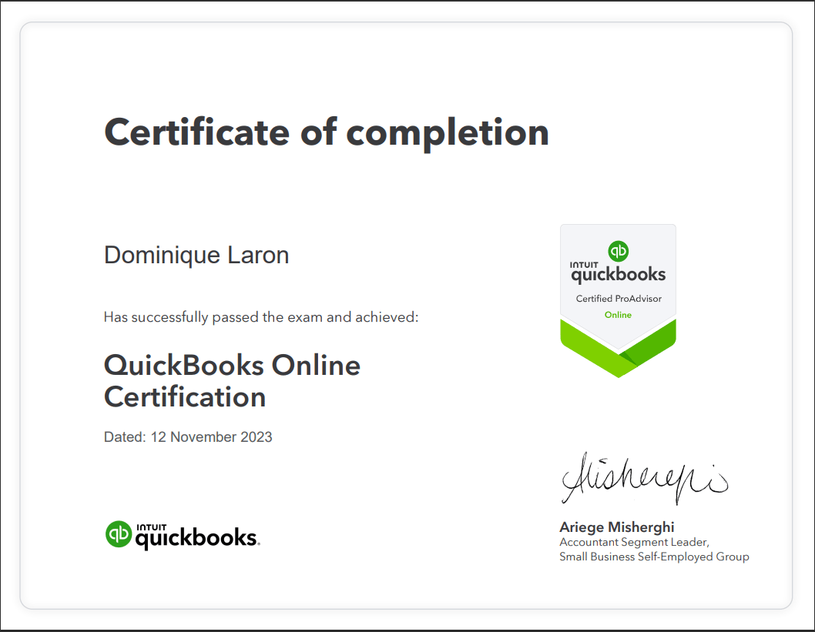This screenshot has height=632, width=815.
Task: Select the green ribbon chevron under the badge
Action: coord(618,358)
